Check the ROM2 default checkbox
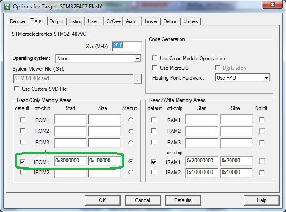The width and height of the screenshot is (286, 212). pos(22,131)
